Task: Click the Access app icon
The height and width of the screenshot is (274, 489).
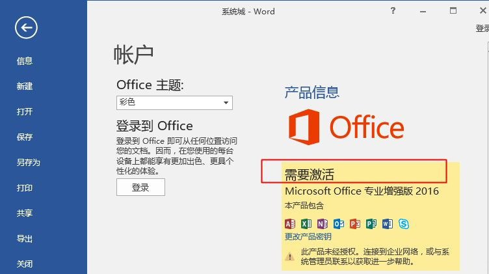Action: click(x=290, y=224)
